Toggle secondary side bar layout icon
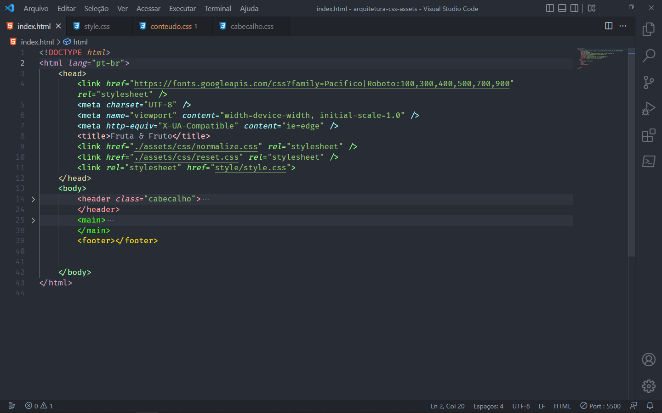 [574, 8]
